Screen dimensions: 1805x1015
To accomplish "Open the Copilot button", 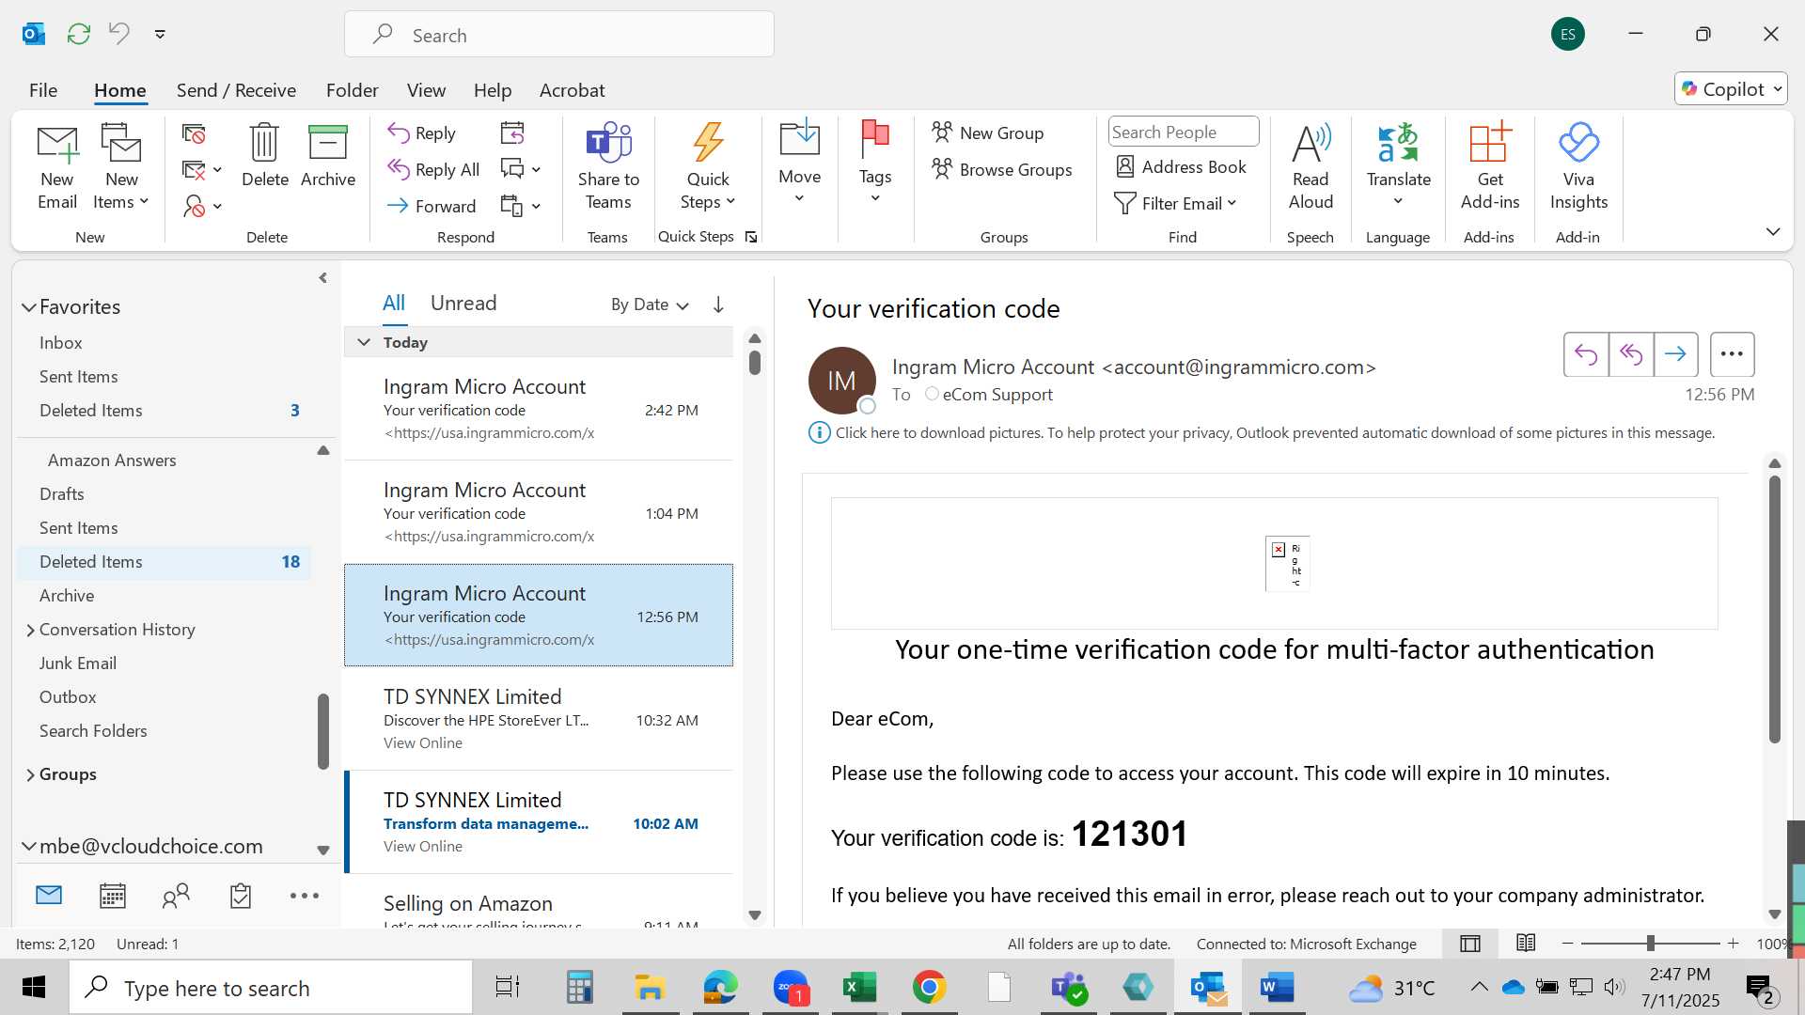I will 1730,89.
